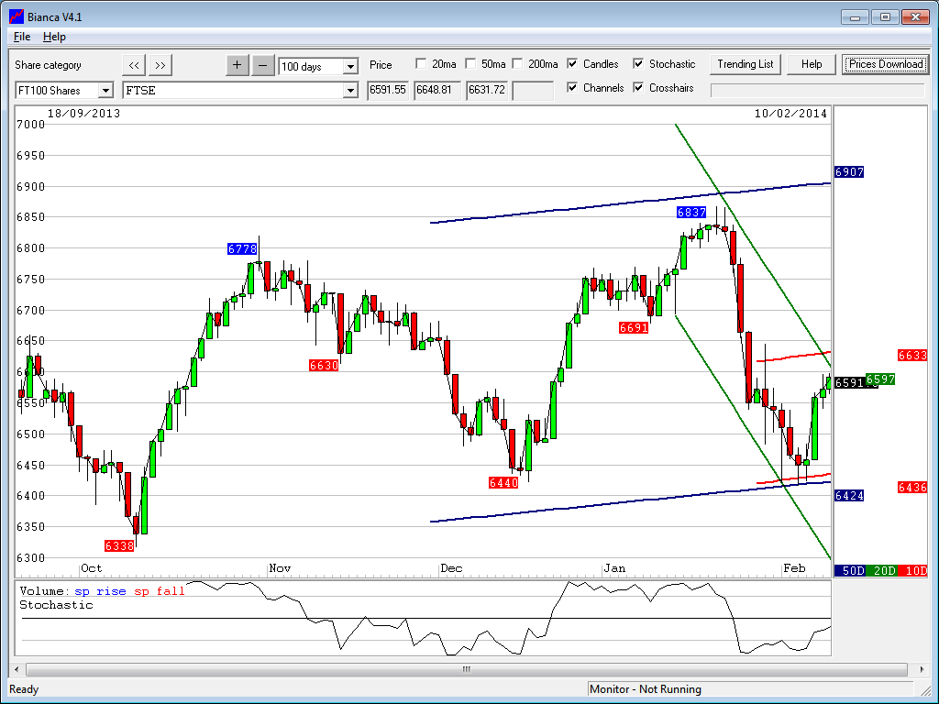939x704 pixels.
Task: Uncheck the Crosshairs option
Action: click(x=638, y=88)
